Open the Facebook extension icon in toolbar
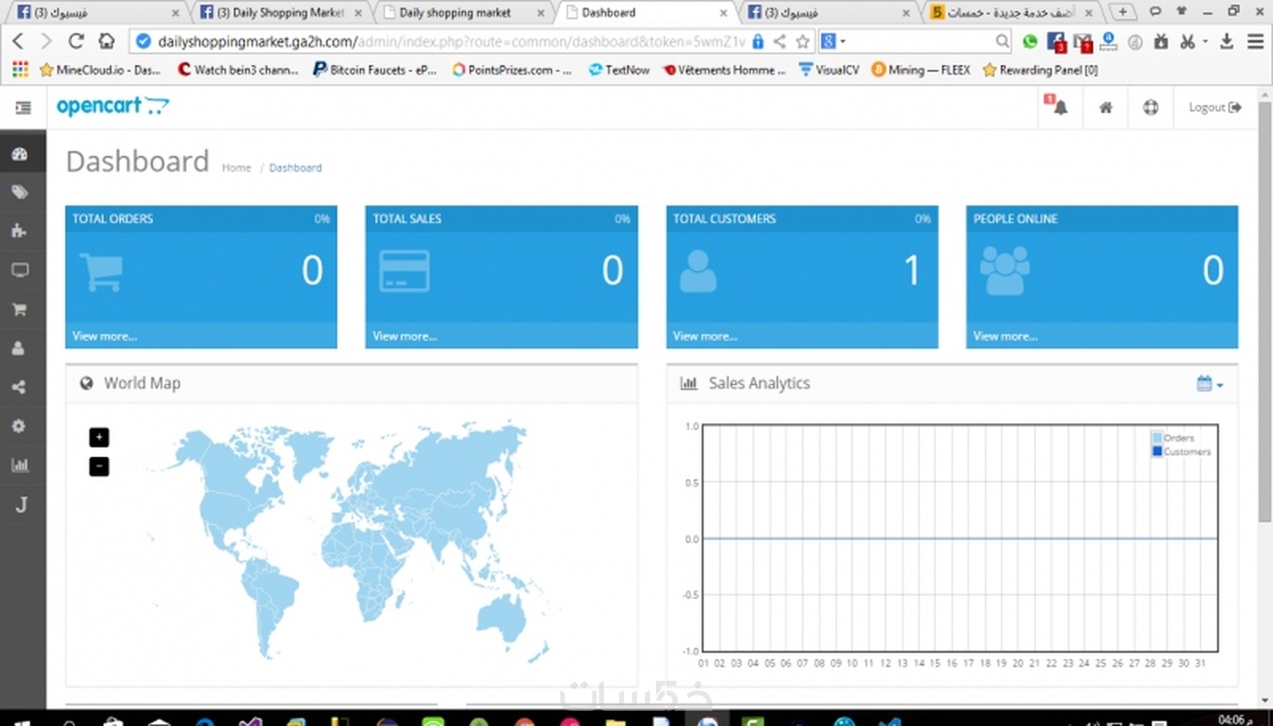This screenshot has width=1273, height=726. click(x=1057, y=43)
